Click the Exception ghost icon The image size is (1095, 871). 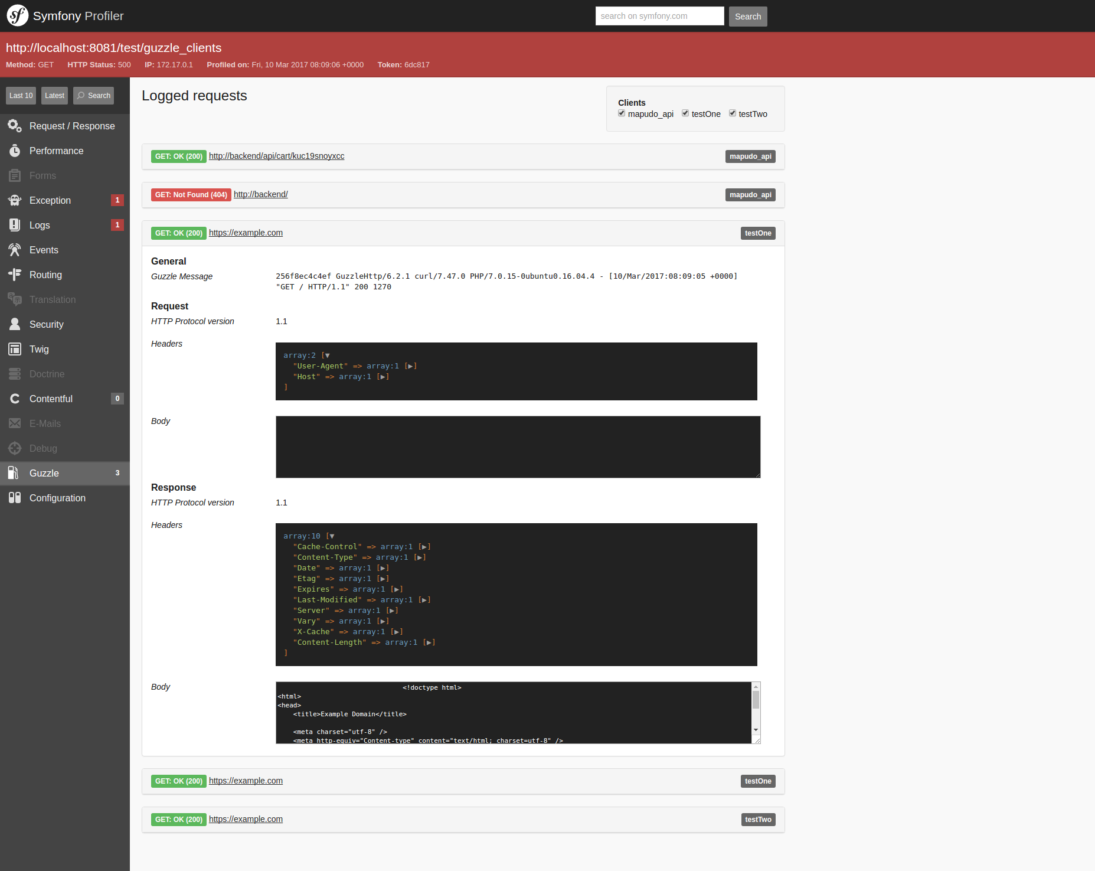(x=15, y=200)
